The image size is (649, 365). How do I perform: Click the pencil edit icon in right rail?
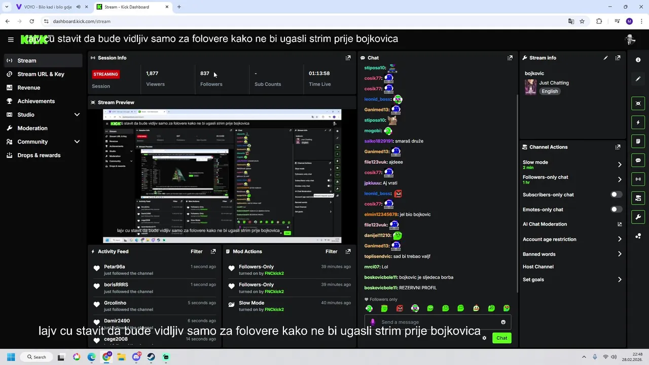click(x=638, y=79)
